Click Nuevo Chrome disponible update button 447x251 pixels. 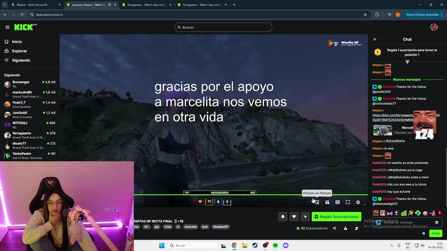click(x=422, y=15)
